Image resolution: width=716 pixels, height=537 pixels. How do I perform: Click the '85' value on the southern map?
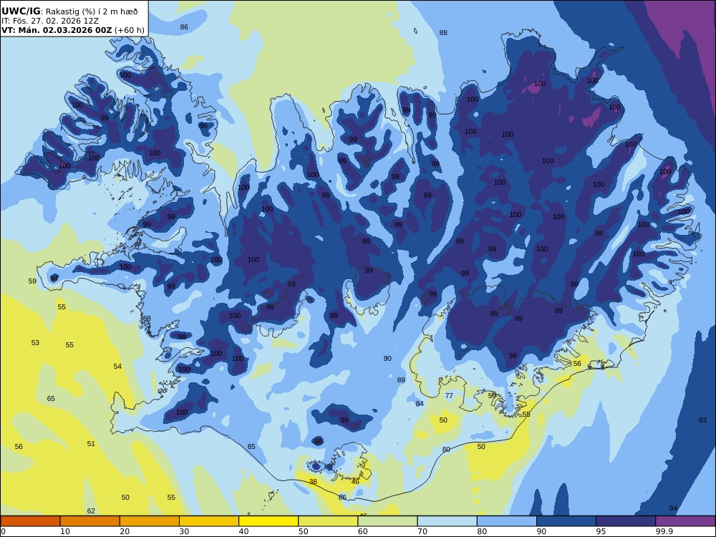pyautogui.click(x=251, y=446)
